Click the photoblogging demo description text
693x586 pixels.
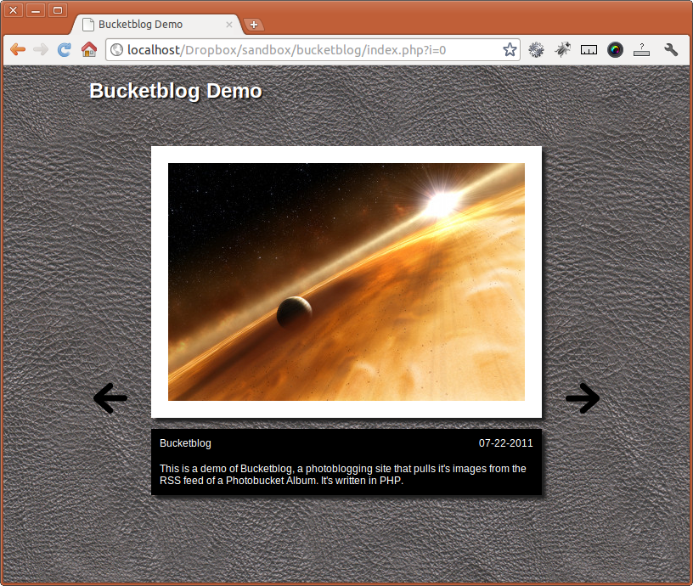pos(342,475)
